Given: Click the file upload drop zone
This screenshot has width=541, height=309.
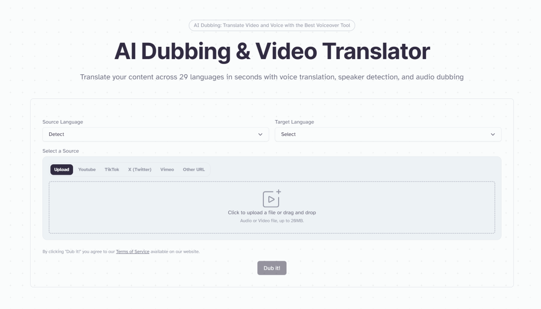Looking at the screenshot, I should [272, 207].
